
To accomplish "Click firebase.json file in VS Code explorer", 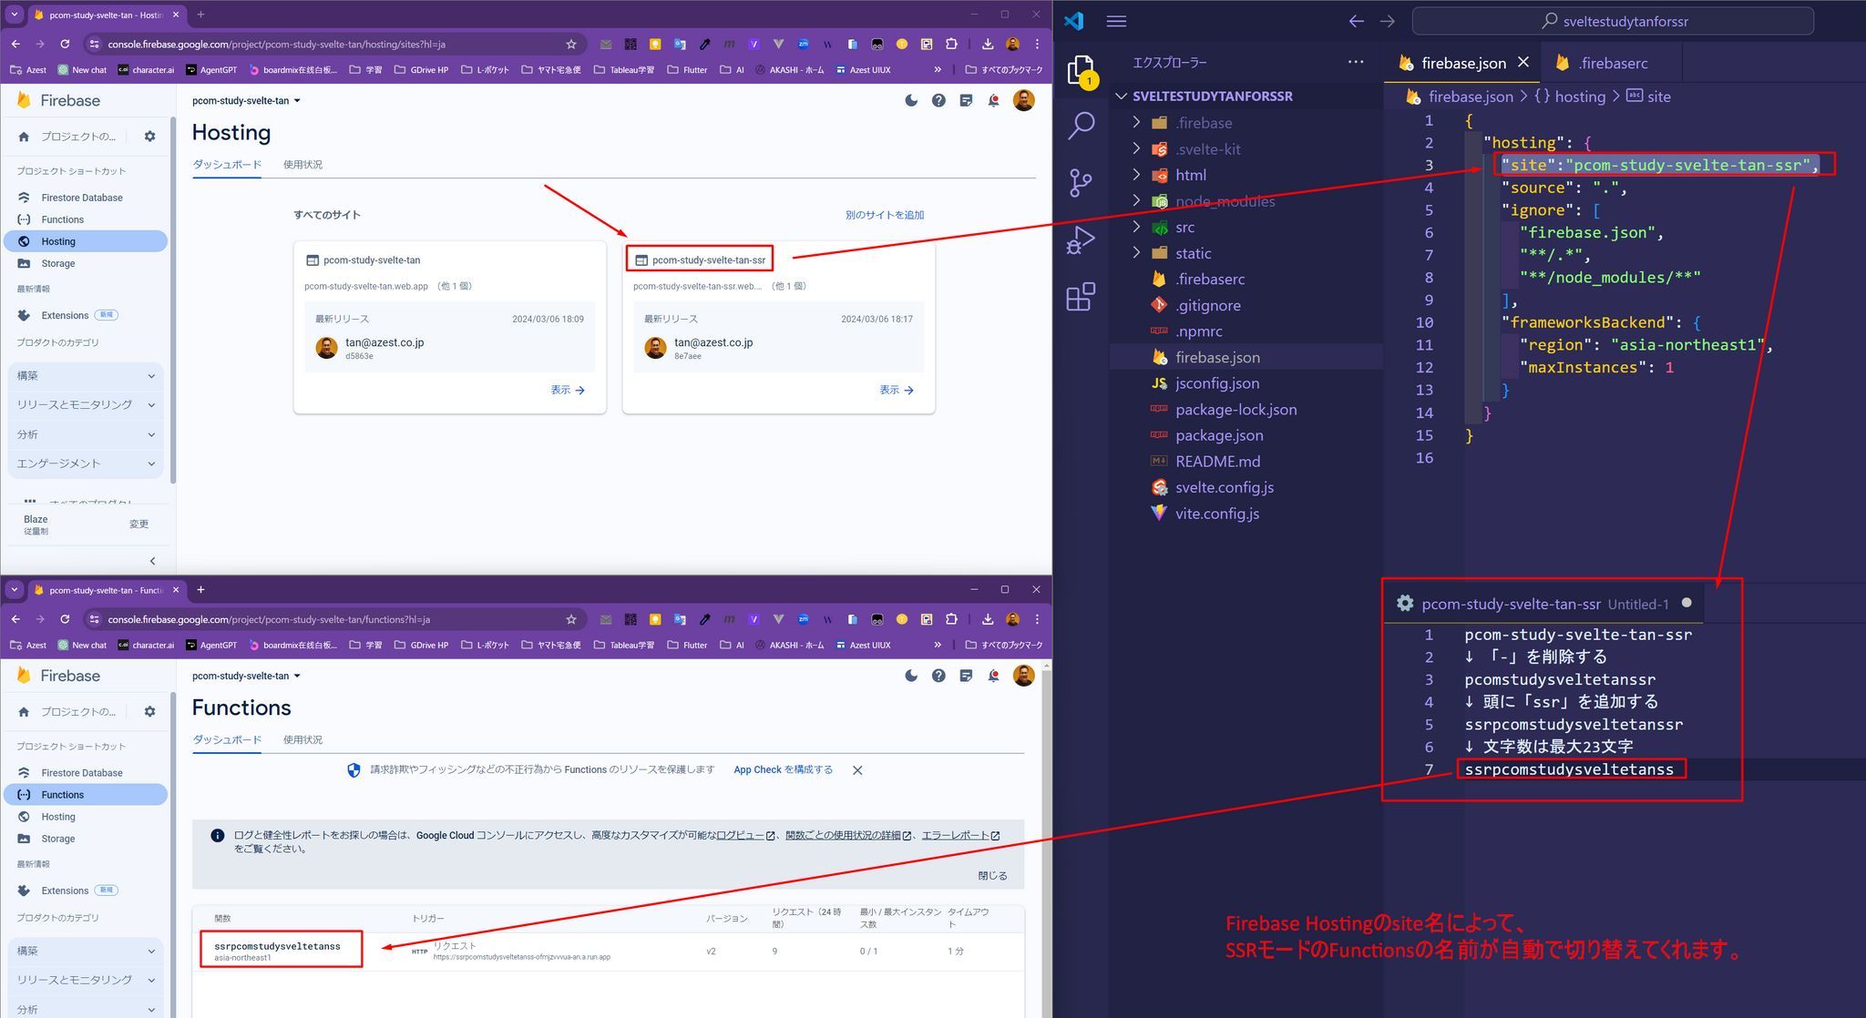I will pyautogui.click(x=1217, y=356).
